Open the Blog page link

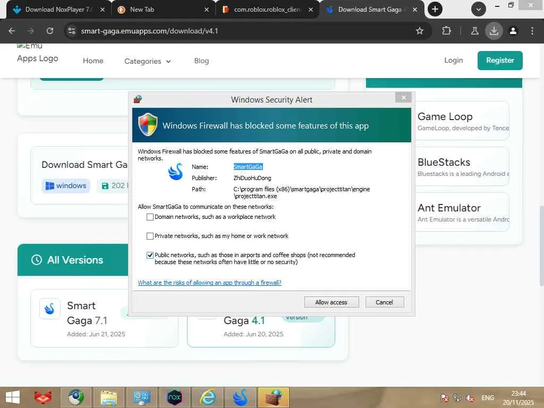click(201, 61)
